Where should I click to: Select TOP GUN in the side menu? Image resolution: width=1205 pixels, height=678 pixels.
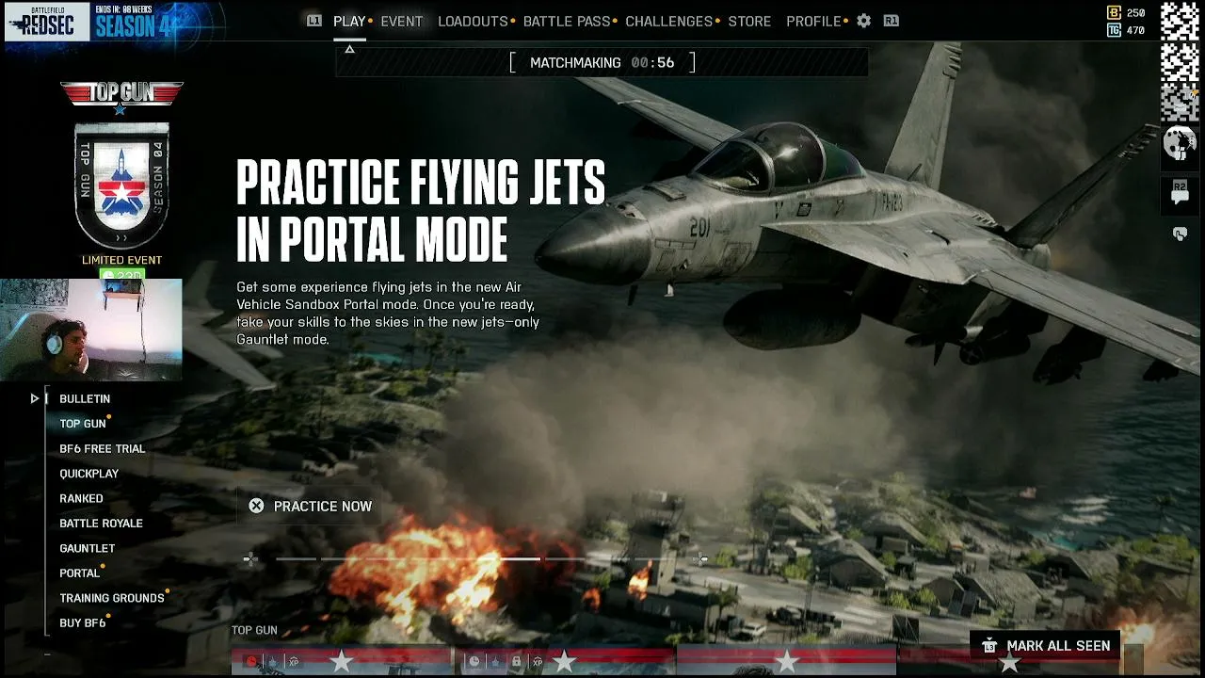(x=83, y=424)
